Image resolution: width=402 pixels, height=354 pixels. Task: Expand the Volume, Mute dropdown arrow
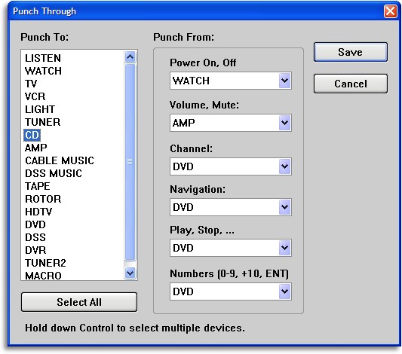pos(284,123)
